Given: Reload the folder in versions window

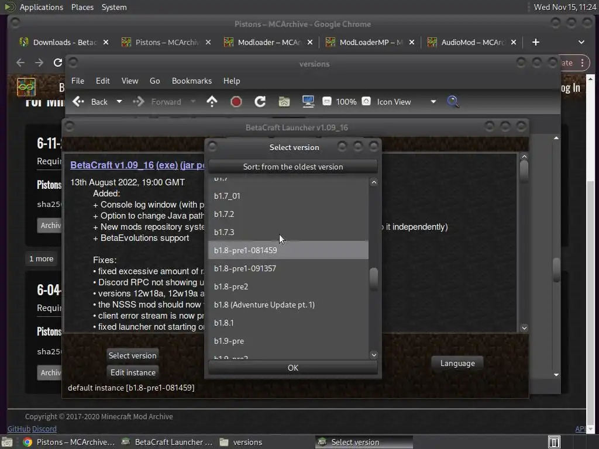Looking at the screenshot, I should 260,102.
